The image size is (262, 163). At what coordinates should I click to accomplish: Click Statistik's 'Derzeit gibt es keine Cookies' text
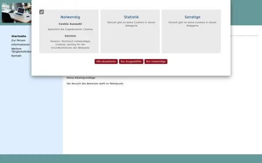[x=131, y=24]
